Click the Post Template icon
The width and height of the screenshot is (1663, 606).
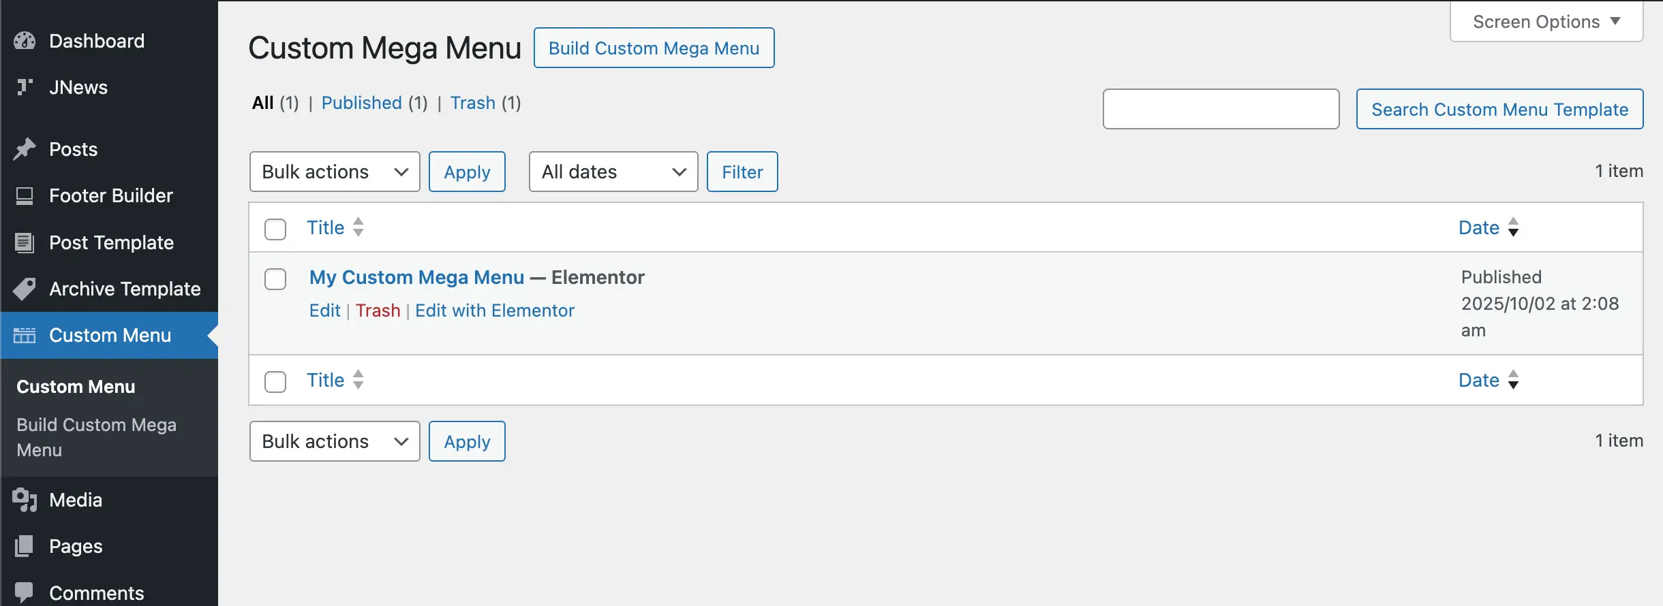click(x=25, y=242)
